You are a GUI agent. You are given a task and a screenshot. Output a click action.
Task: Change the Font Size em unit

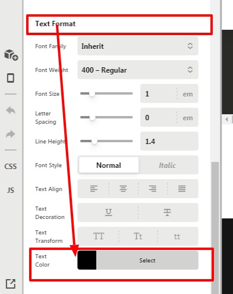tap(188, 94)
